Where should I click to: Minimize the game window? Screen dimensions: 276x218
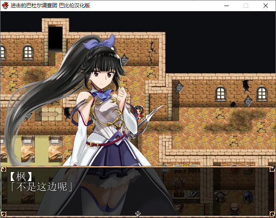(x=226, y=6)
